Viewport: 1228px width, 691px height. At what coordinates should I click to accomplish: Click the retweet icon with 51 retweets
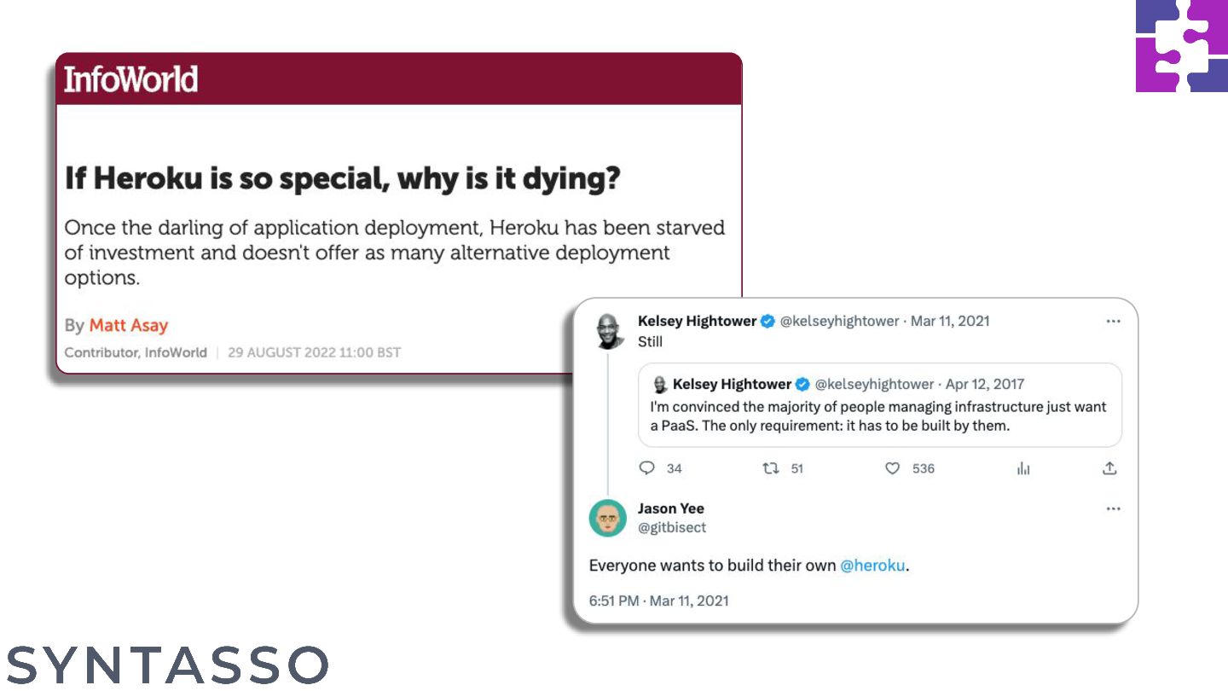[771, 468]
